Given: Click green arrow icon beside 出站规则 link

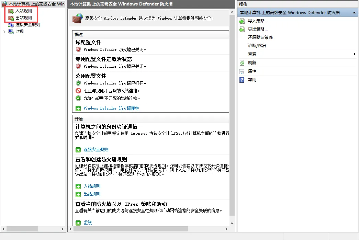Looking at the screenshot, I should pyautogui.click(x=78, y=194).
